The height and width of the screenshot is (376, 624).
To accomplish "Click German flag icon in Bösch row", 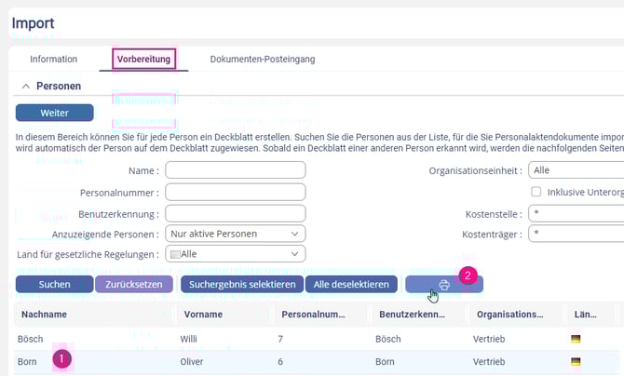I will (x=576, y=340).
